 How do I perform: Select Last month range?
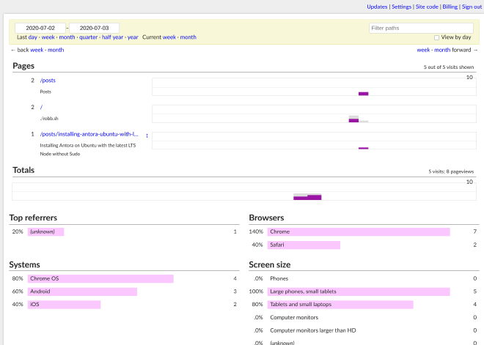67,37
